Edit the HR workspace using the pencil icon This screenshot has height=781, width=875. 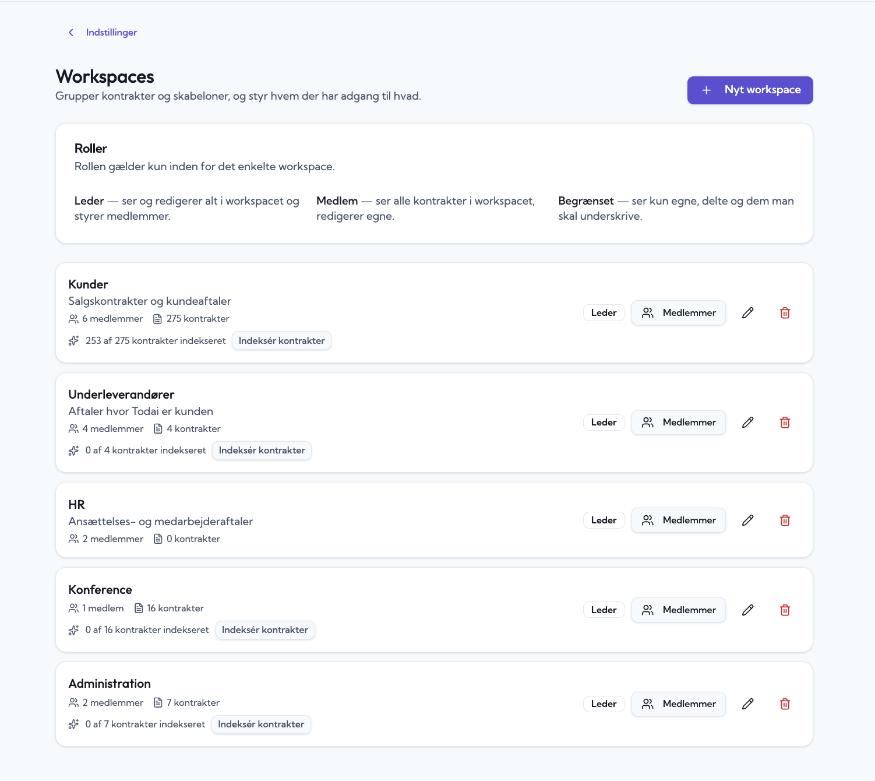coord(748,520)
